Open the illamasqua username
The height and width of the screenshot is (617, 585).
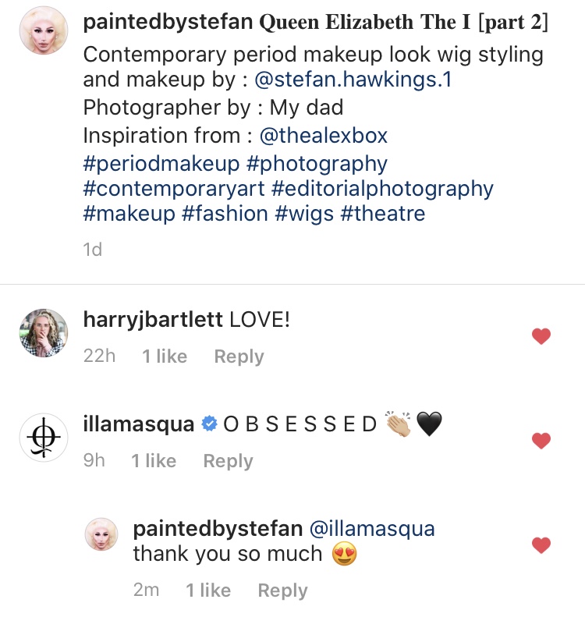click(138, 424)
